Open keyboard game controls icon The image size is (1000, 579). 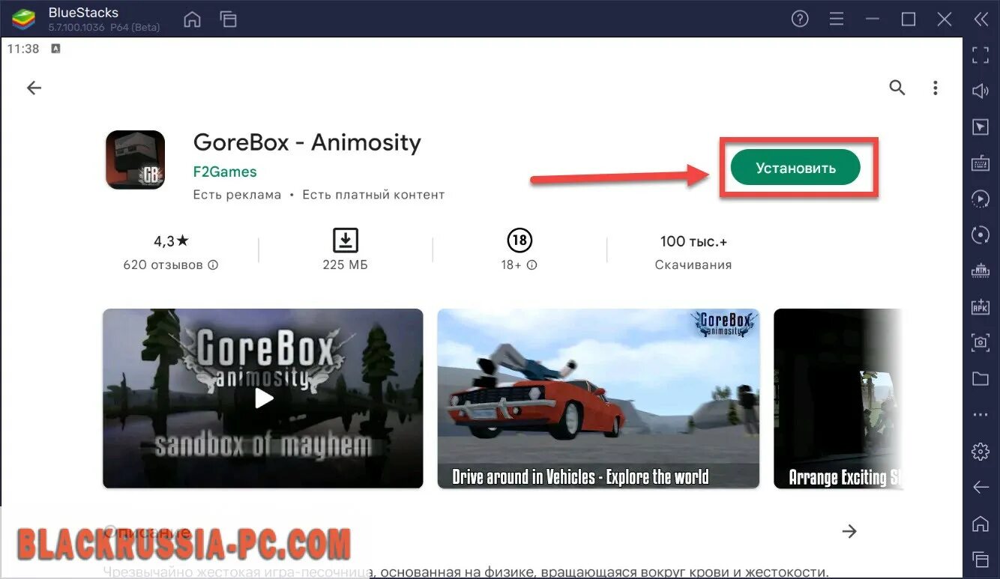tap(981, 163)
